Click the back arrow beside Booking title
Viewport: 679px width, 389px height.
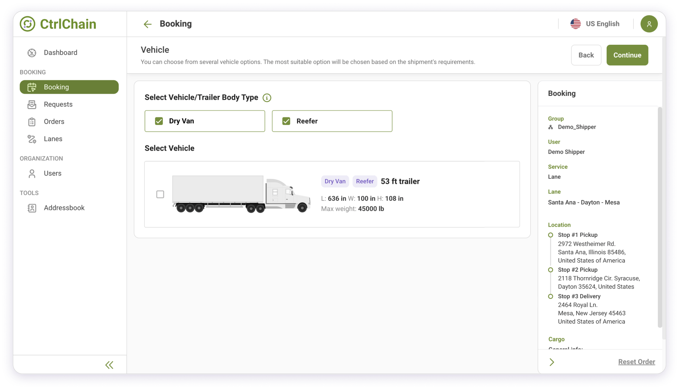[147, 24]
